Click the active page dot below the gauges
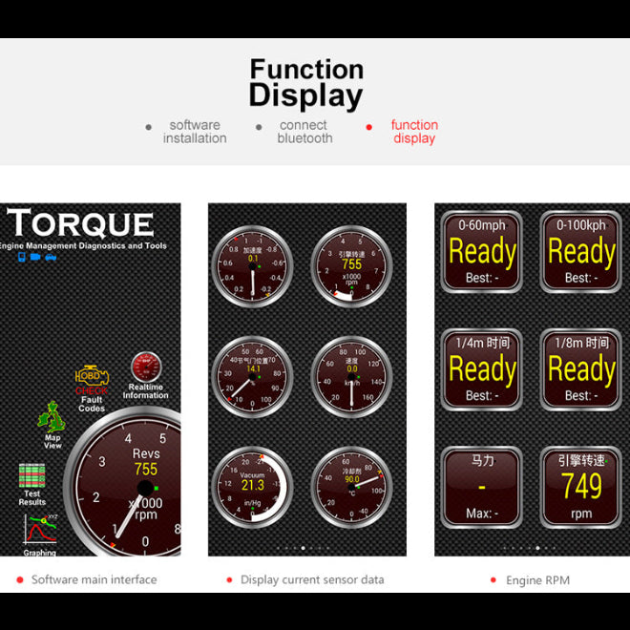 [x=303, y=548]
